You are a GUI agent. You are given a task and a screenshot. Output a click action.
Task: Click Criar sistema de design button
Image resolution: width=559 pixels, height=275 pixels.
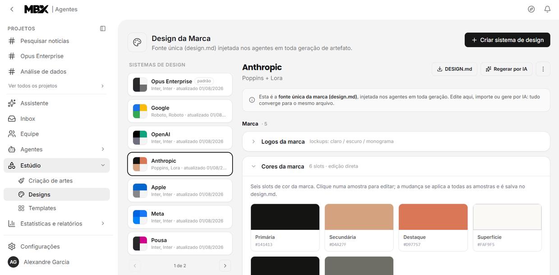click(508, 40)
